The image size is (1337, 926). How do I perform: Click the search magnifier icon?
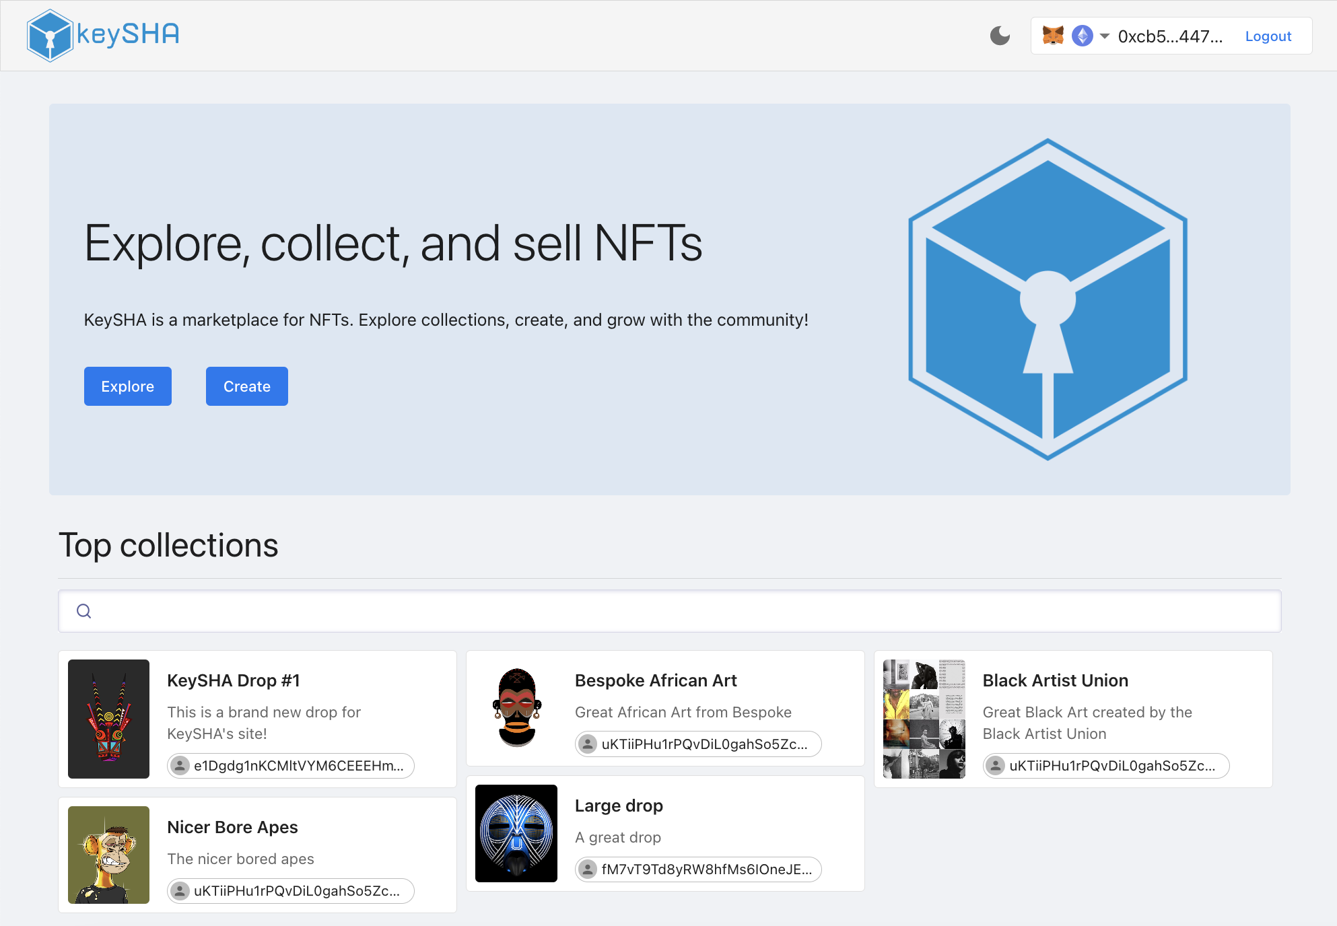(x=84, y=611)
